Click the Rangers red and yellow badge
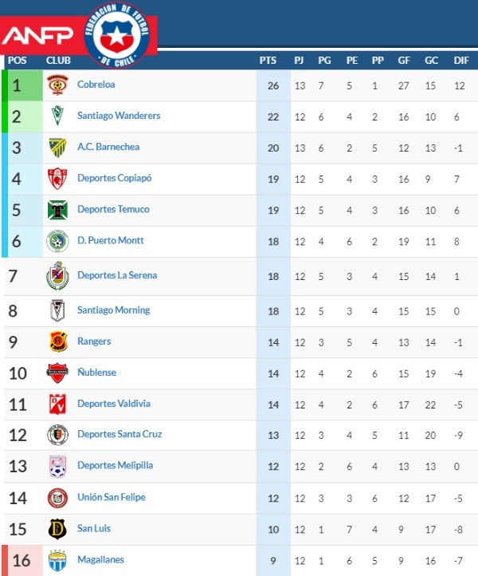This screenshot has width=478, height=576. coord(58,341)
